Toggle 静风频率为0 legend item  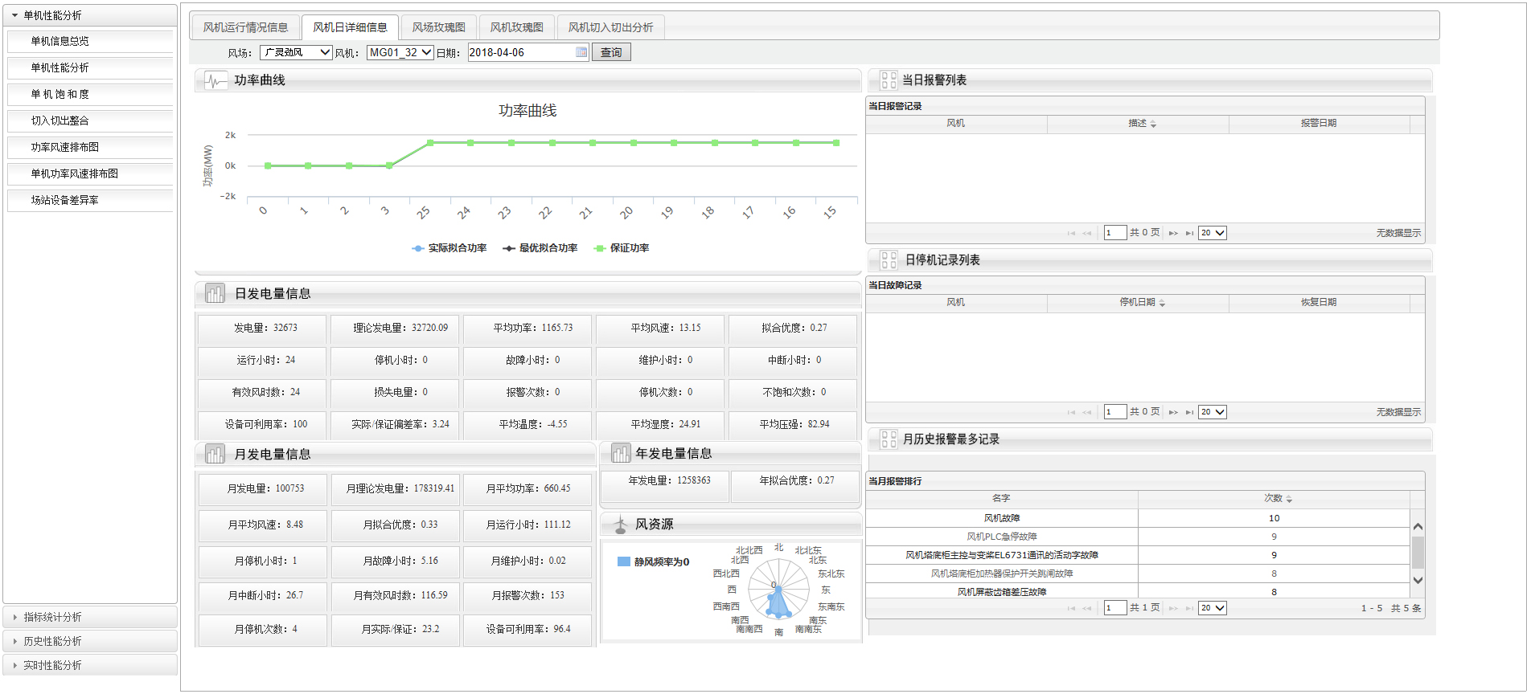653,562
